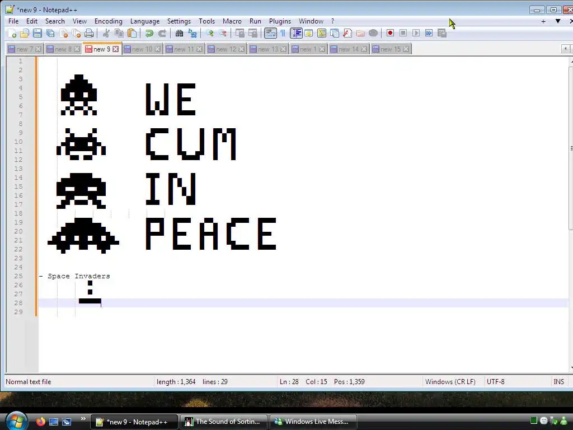Launch Firefox from Quick Launch

[x=40, y=422]
